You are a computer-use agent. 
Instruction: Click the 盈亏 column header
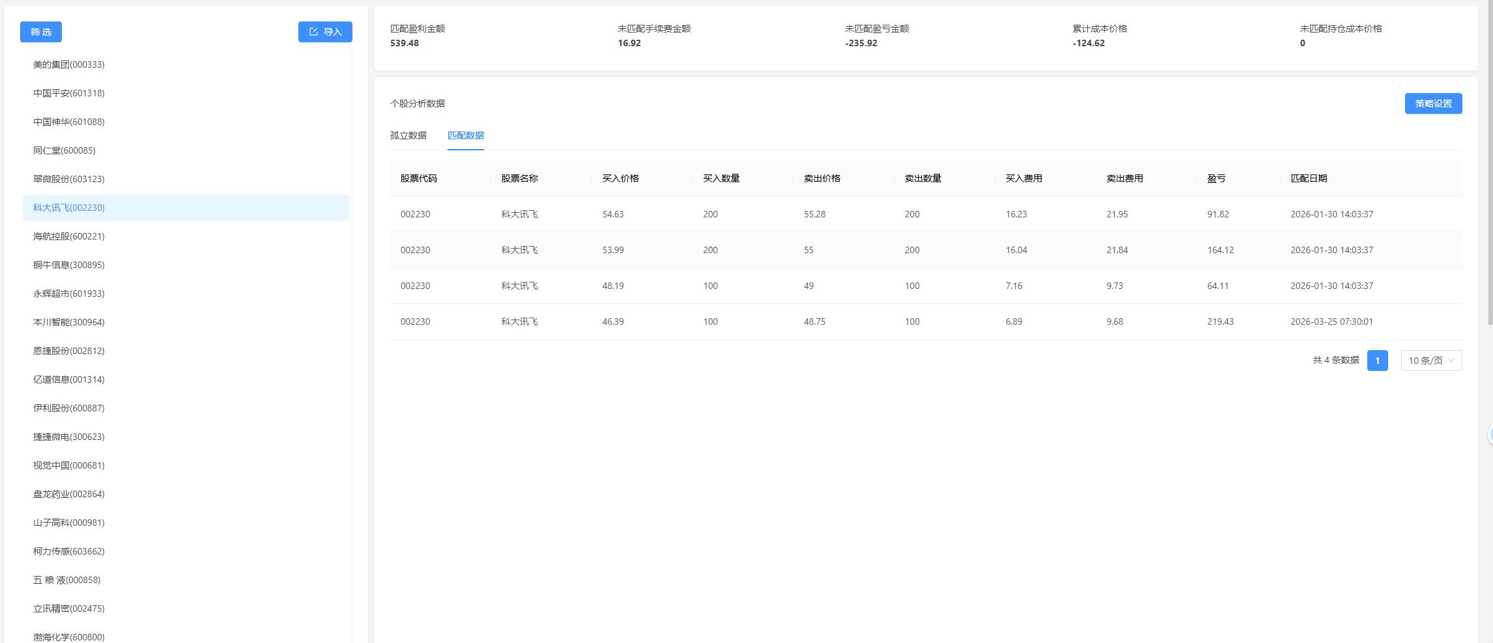[1216, 178]
